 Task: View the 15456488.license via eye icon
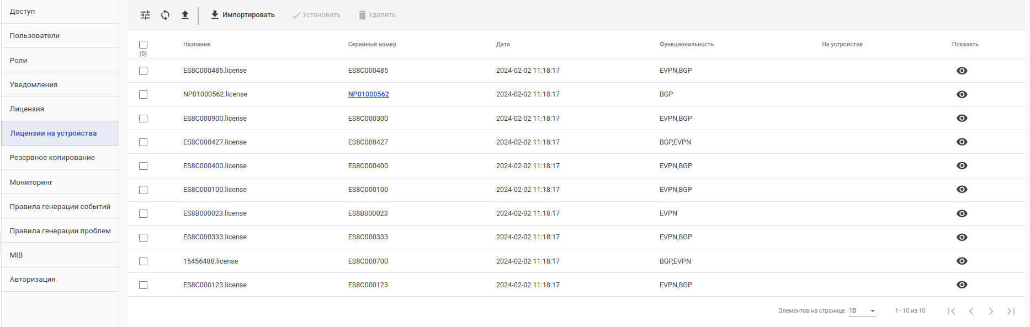coord(962,261)
